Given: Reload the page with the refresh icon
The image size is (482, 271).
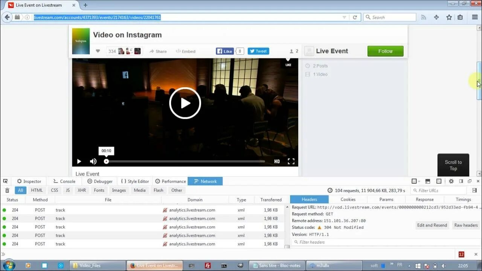Looking at the screenshot, I should point(355,17).
